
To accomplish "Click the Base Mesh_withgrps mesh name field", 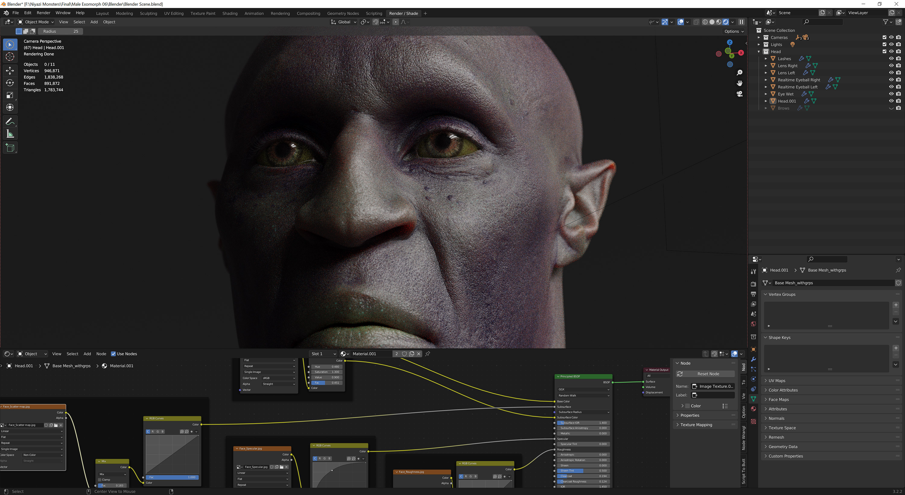I will point(833,283).
